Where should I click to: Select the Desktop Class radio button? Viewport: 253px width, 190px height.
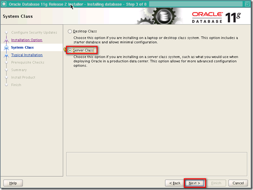pos(70,31)
